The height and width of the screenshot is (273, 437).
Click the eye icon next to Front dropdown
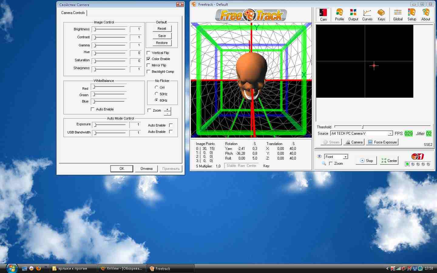pos(319,157)
